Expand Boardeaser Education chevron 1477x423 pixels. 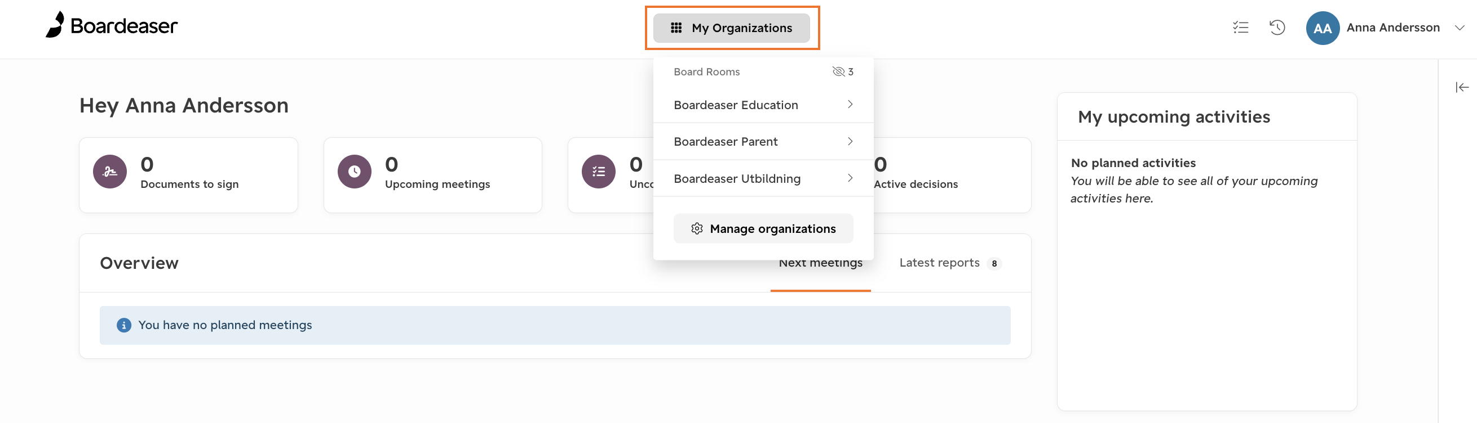pos(850,104)
